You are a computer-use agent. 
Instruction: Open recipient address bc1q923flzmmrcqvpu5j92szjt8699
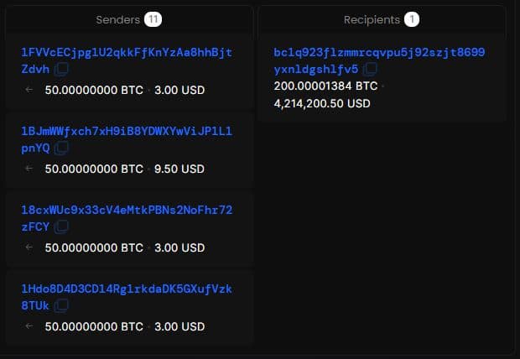coord(379,52)
